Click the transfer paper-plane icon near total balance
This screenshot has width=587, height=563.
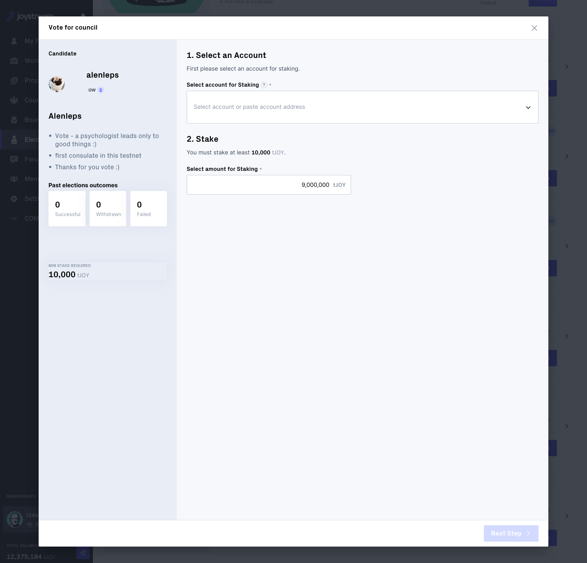83,553
